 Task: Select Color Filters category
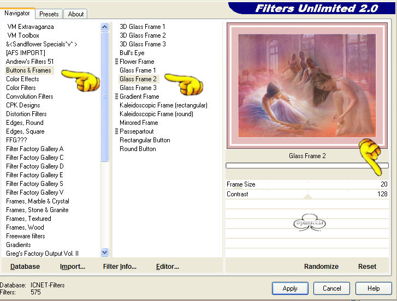click(x=21, y=88)
